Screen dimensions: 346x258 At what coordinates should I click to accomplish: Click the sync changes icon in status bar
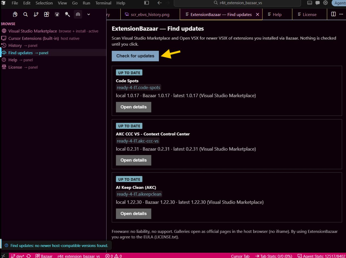pos(29,256)
